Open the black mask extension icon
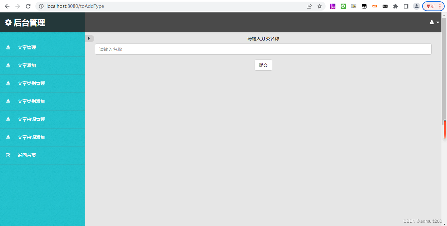The image size is (447, 226). tap(364, 6)
